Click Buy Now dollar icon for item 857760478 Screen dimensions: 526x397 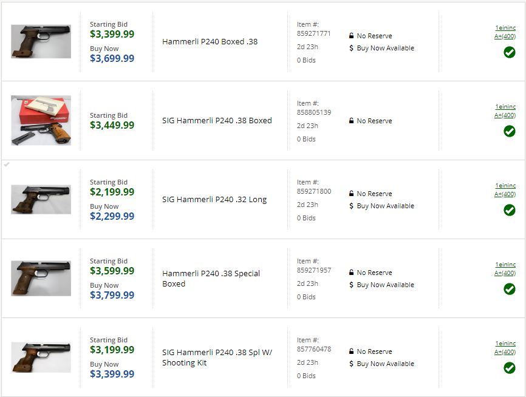coord(351,364)
